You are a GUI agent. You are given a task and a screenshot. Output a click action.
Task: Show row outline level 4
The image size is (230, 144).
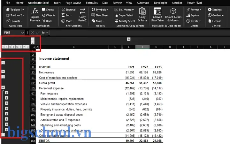(x=13, y=47)
